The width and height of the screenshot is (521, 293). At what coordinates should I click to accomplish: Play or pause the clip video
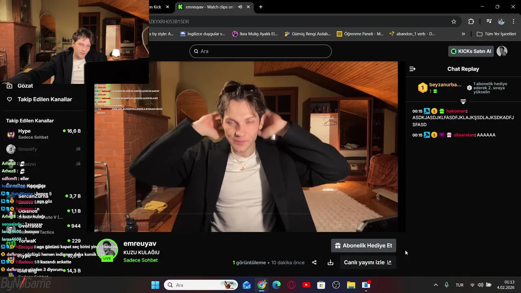pyautogui.click(x=246, y=146)
